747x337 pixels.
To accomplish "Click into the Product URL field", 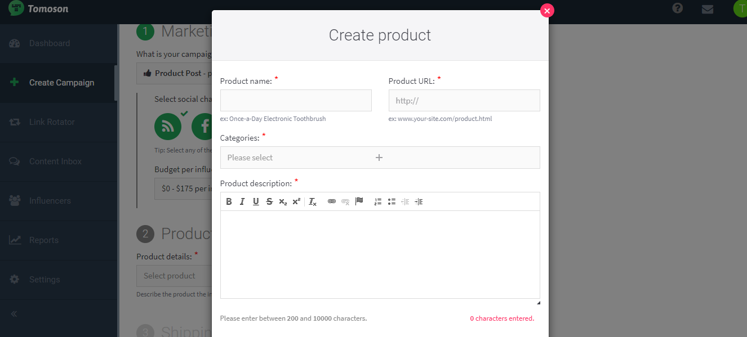I will click(464, 101).
